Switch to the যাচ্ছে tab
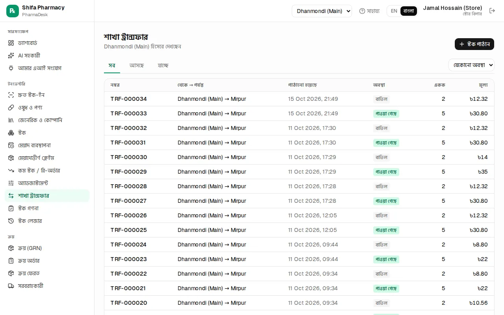 (163, 65)
